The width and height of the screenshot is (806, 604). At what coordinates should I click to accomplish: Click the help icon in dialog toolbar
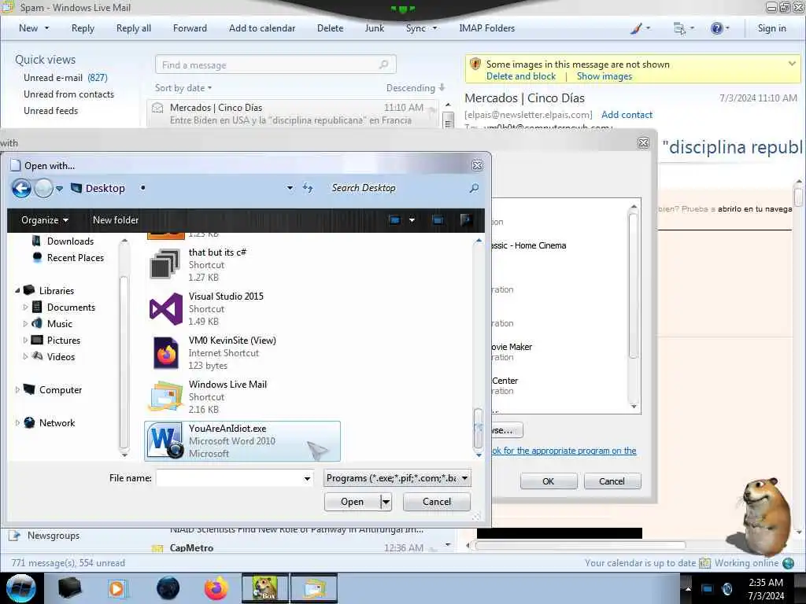point(466,220)
